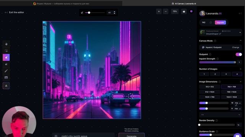
Task: Click the mask brush icon beside size slider
Action: (x=82, y=13)
